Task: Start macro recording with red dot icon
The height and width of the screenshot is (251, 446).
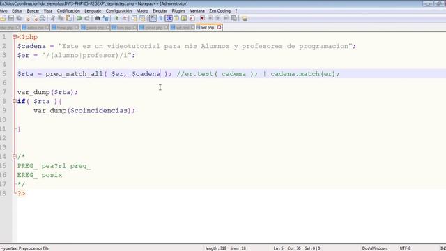Action: pos(202,19)
